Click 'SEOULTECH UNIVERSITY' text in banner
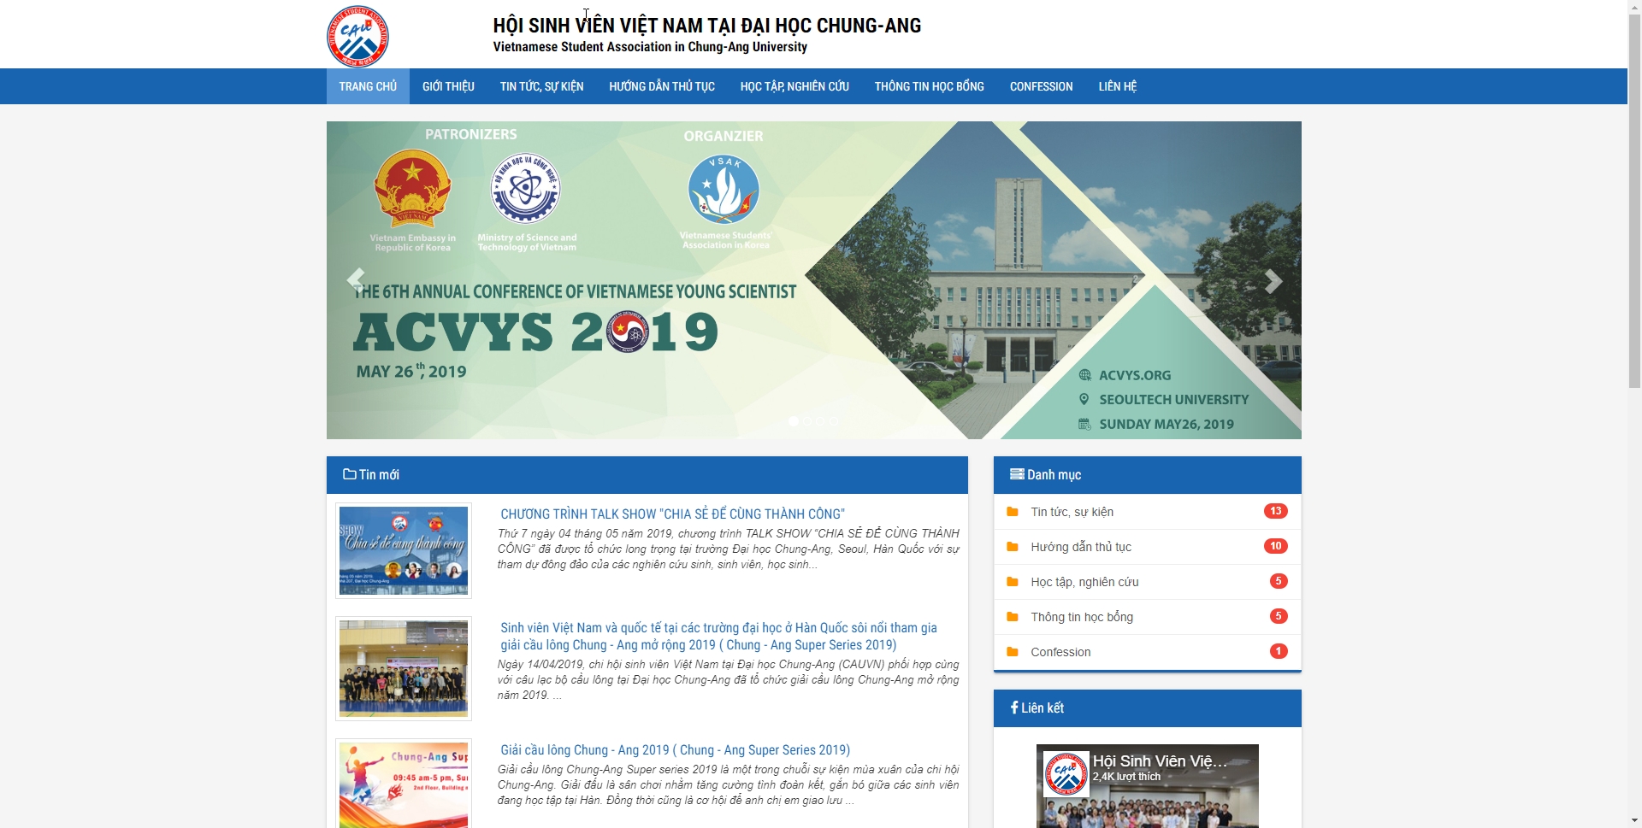The height and width of the screenshot is (828, 1642). coord(1174,399)
